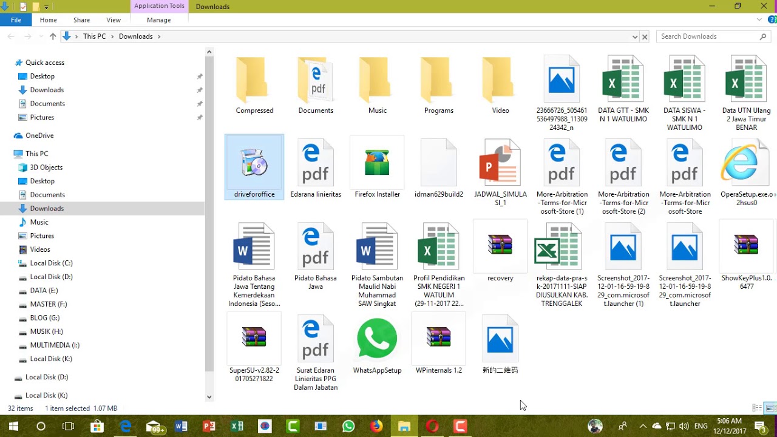This screenshot has width=777, height=437.
Task: Open MASTER (F:) drive
Action: coord(49,304)
